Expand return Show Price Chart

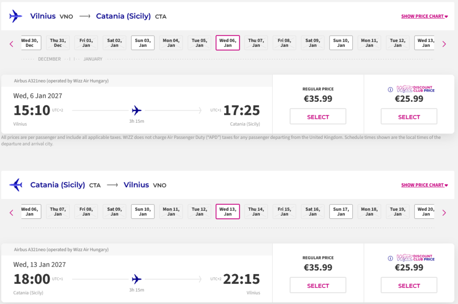424,185
